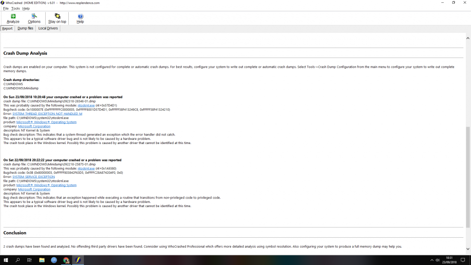Click the Bugcheck code 0x3B line
This screenshot has width=471, height=265.
coord(63,173)
